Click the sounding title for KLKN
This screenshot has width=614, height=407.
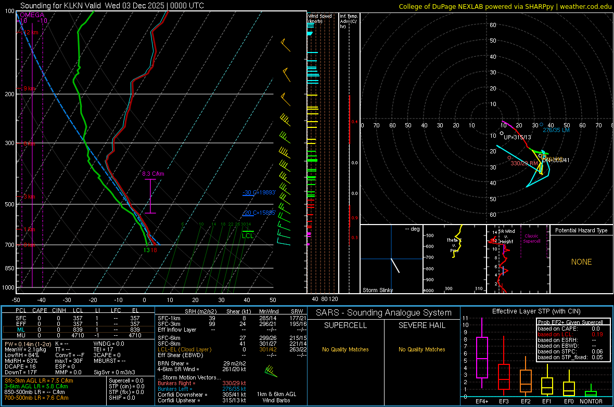(x=112, y=6)
